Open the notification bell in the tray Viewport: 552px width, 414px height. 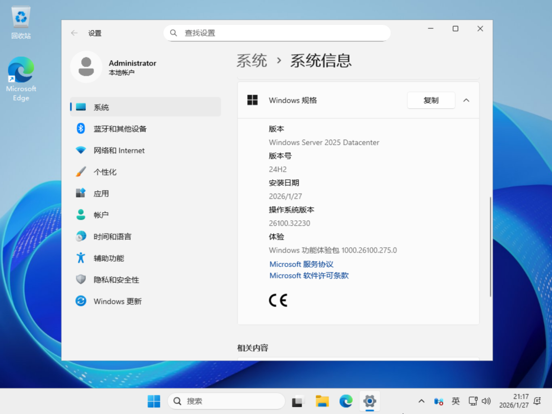(537, 401)
